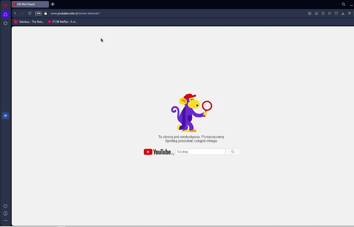Click the address bar URL field
This screenshot has width=354, height=227.
pyautogui.click(x=75, y=13)
